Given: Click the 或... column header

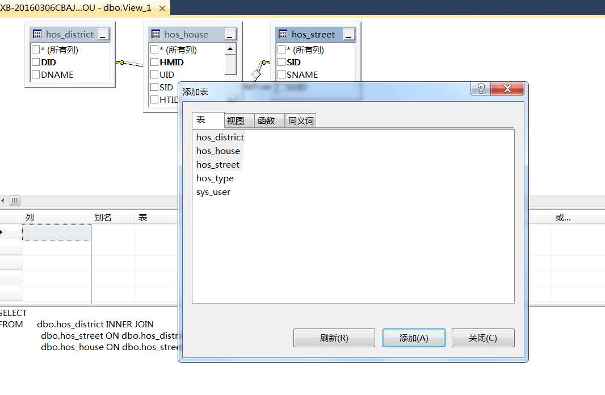Looking at the screenshot, I should coord(578,217).
